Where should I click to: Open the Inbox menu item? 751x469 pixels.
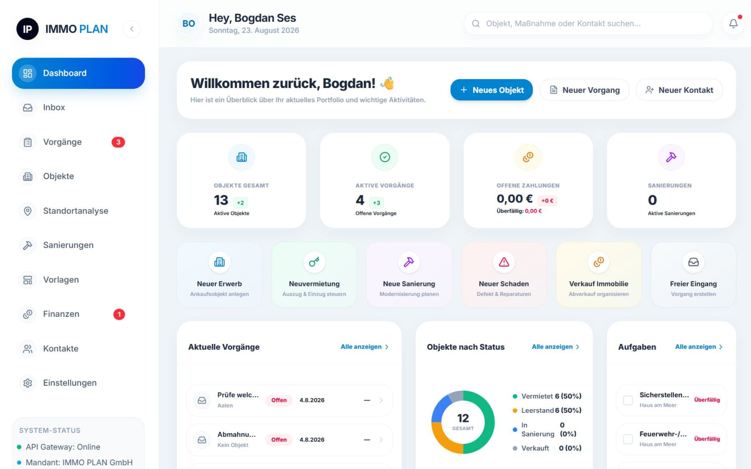point(78,108)
